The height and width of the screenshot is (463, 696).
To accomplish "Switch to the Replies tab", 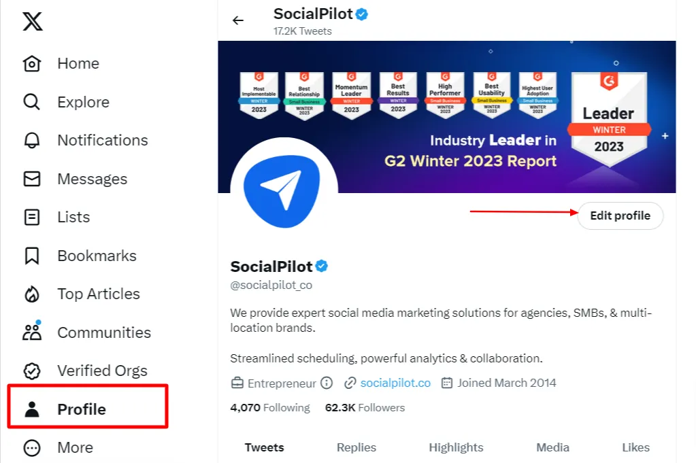I will click(356, 447).
